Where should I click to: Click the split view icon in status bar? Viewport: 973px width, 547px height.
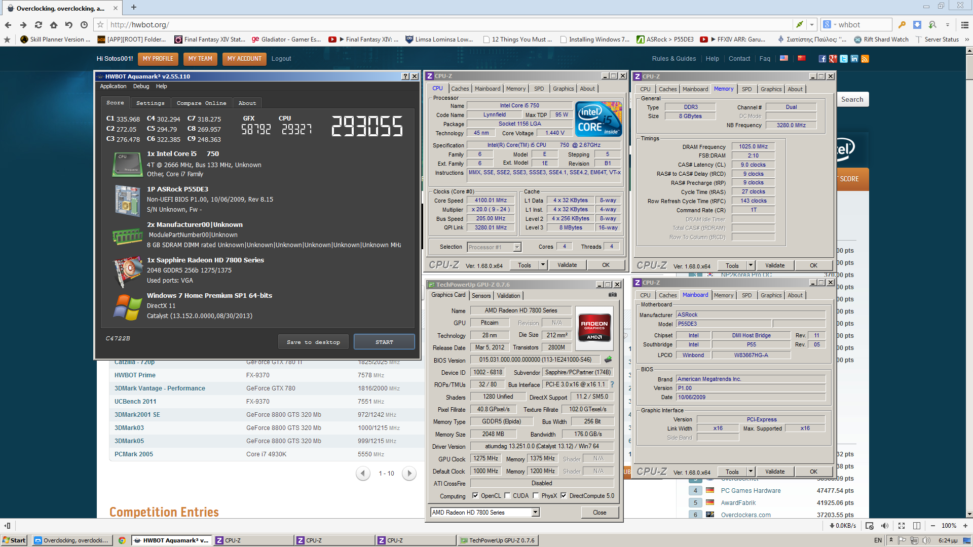917,526
